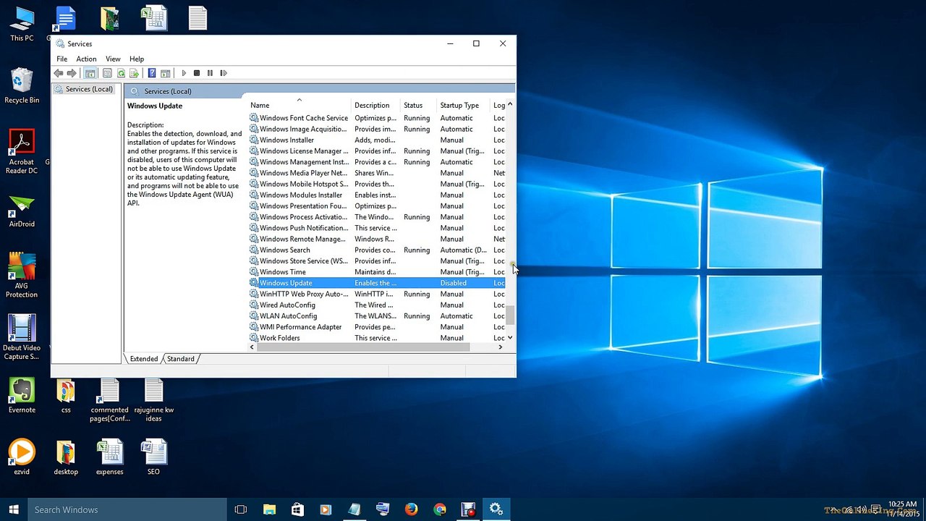The width and height of the screenshot is (926, 521).
Task: Click the horizontal scrollbar right arrow
Action: coord(500,347)
